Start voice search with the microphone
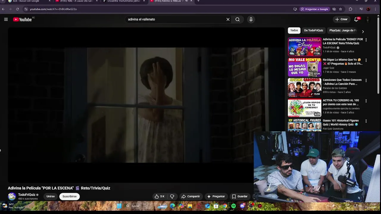381x214 pixels. tap(251, 19)
